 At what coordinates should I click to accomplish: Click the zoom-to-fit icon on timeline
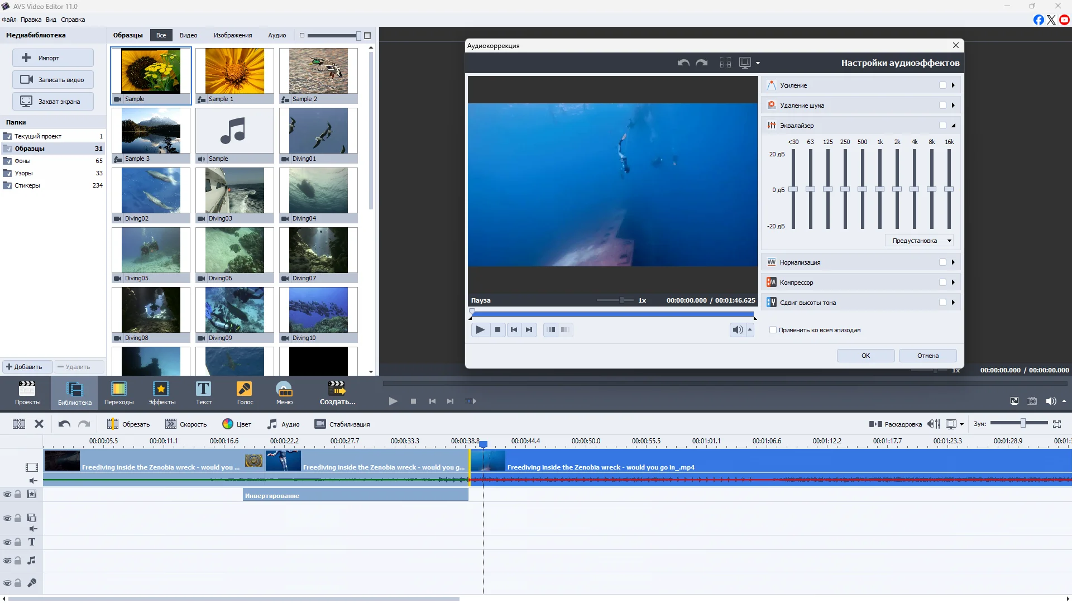1057,424
